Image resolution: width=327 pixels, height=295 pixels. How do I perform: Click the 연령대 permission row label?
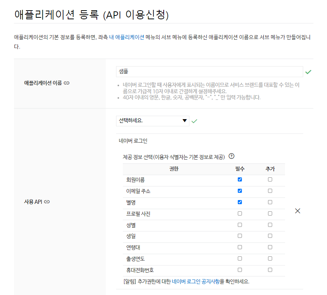point(133,248)
